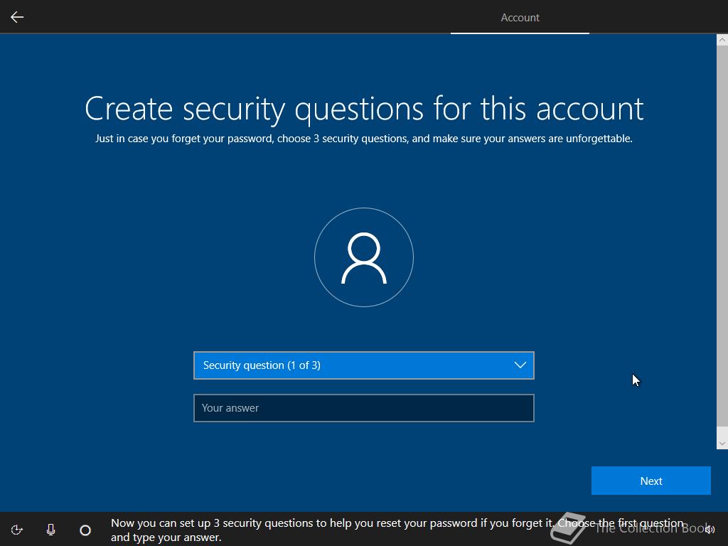Screen dimensions: 728x546
Task: Click the Cortana circle icon
Action: coord(85,530)
